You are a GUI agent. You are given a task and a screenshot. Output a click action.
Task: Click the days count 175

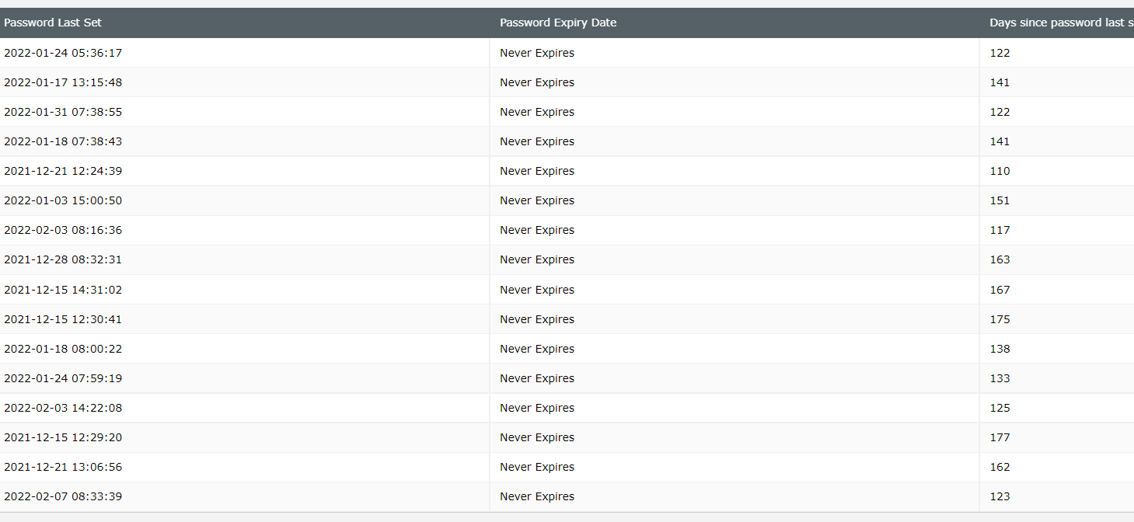tap(1000, 319)
